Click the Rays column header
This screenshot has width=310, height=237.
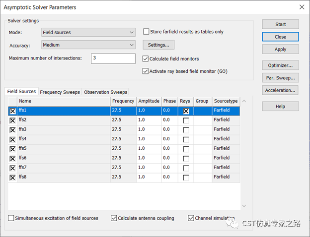[186, 101]
